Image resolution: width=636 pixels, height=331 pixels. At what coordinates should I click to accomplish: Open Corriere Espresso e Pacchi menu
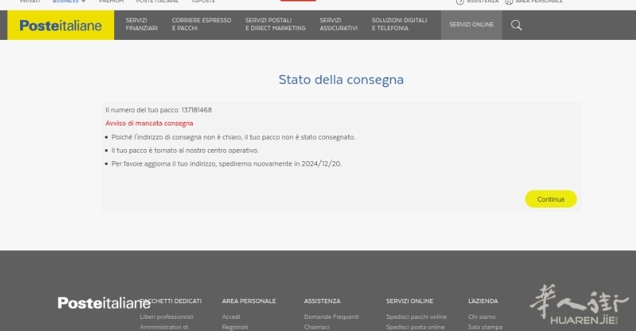[x=201, y=24]
